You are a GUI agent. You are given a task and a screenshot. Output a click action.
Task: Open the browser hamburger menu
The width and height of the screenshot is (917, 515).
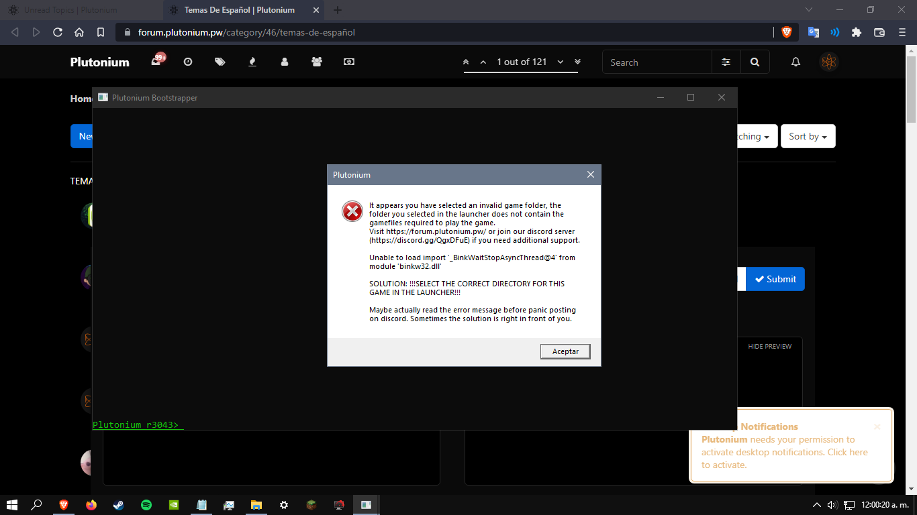coord(901,32)
